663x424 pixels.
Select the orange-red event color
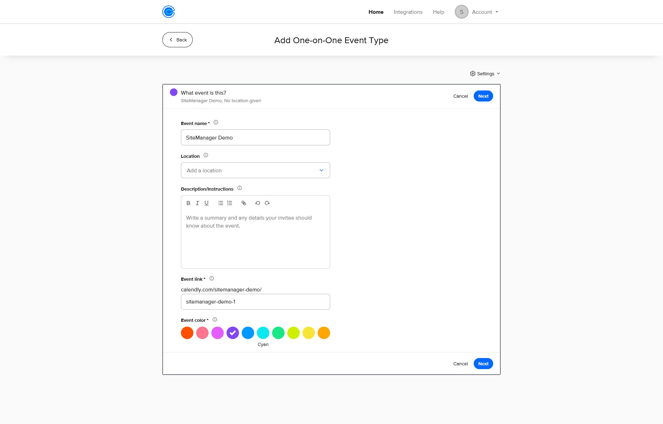coord(187,333)
